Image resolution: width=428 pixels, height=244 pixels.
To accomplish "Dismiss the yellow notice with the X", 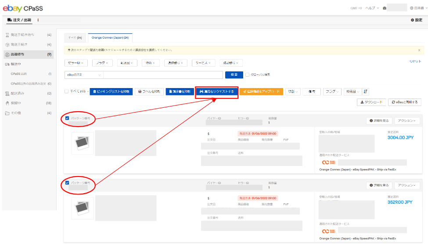I will tap(419, 50).
